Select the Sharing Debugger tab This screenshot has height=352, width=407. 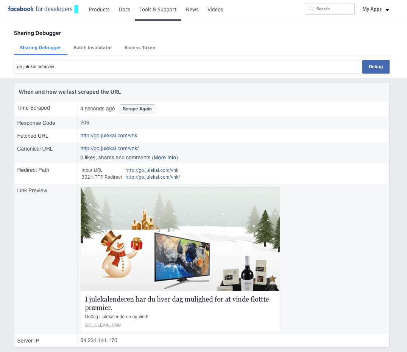(41, 48)
